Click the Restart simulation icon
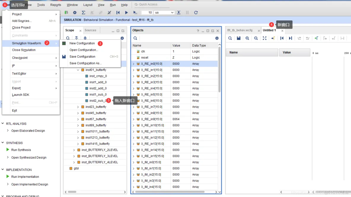351x197 pixels. pos(118,13)
